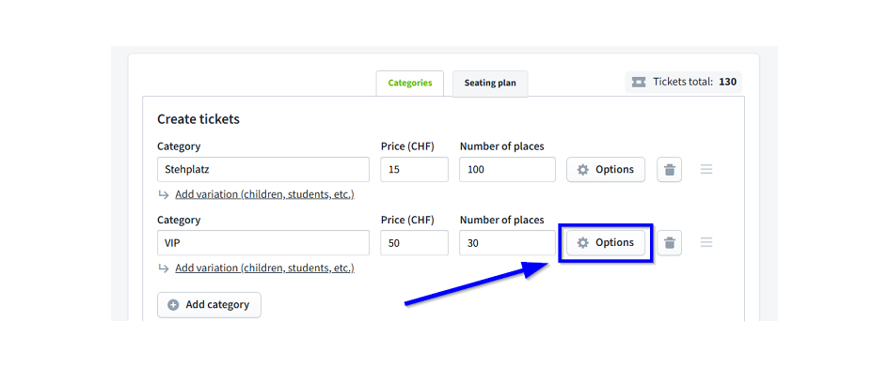Viewport: 888px width, 367px height.
Task: Focus the Stehplatz category name field
Action: (x=263, y=170)
